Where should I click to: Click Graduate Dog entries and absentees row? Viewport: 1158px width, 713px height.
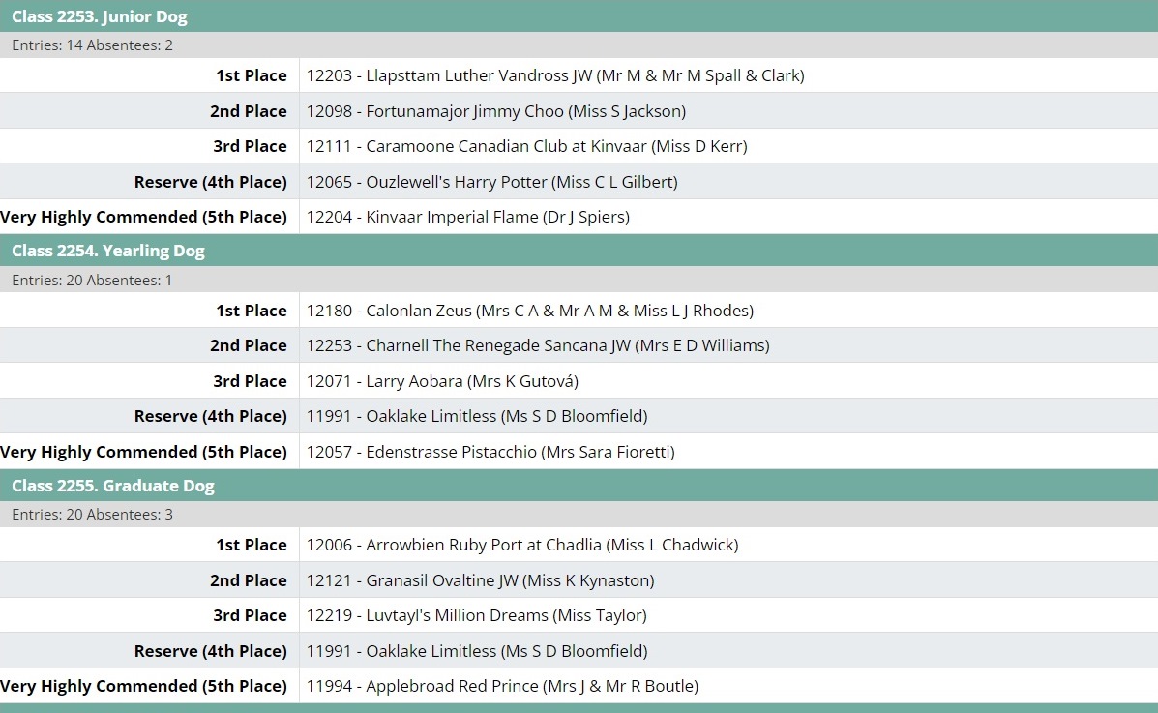coord(93,515)
